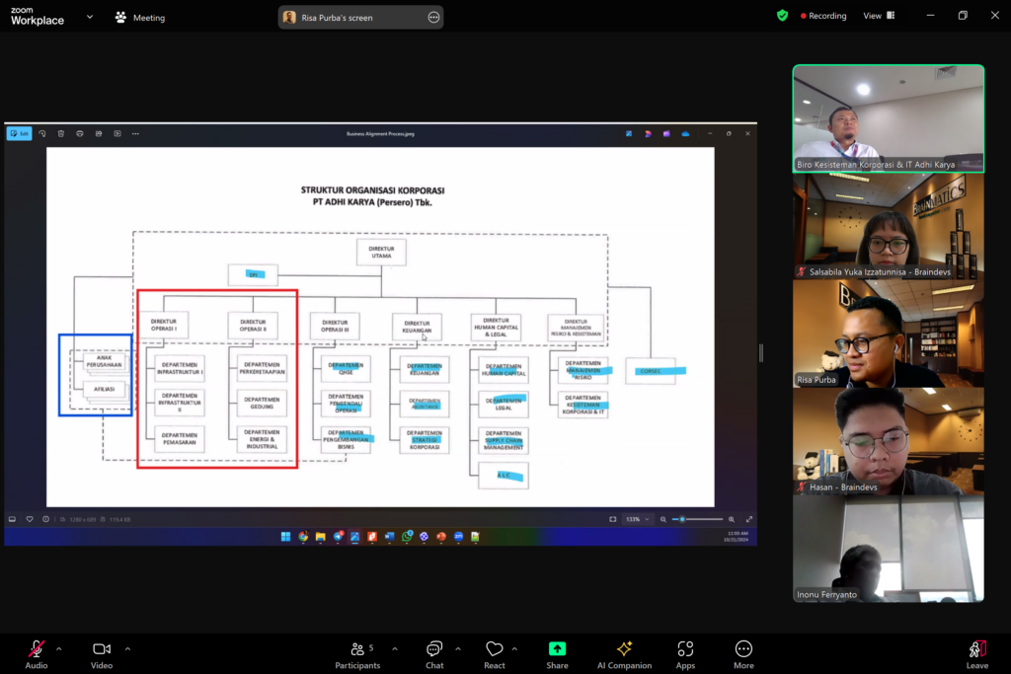Switch to the Meeting tab
The image size is (1011, 674).
[140, 18]
